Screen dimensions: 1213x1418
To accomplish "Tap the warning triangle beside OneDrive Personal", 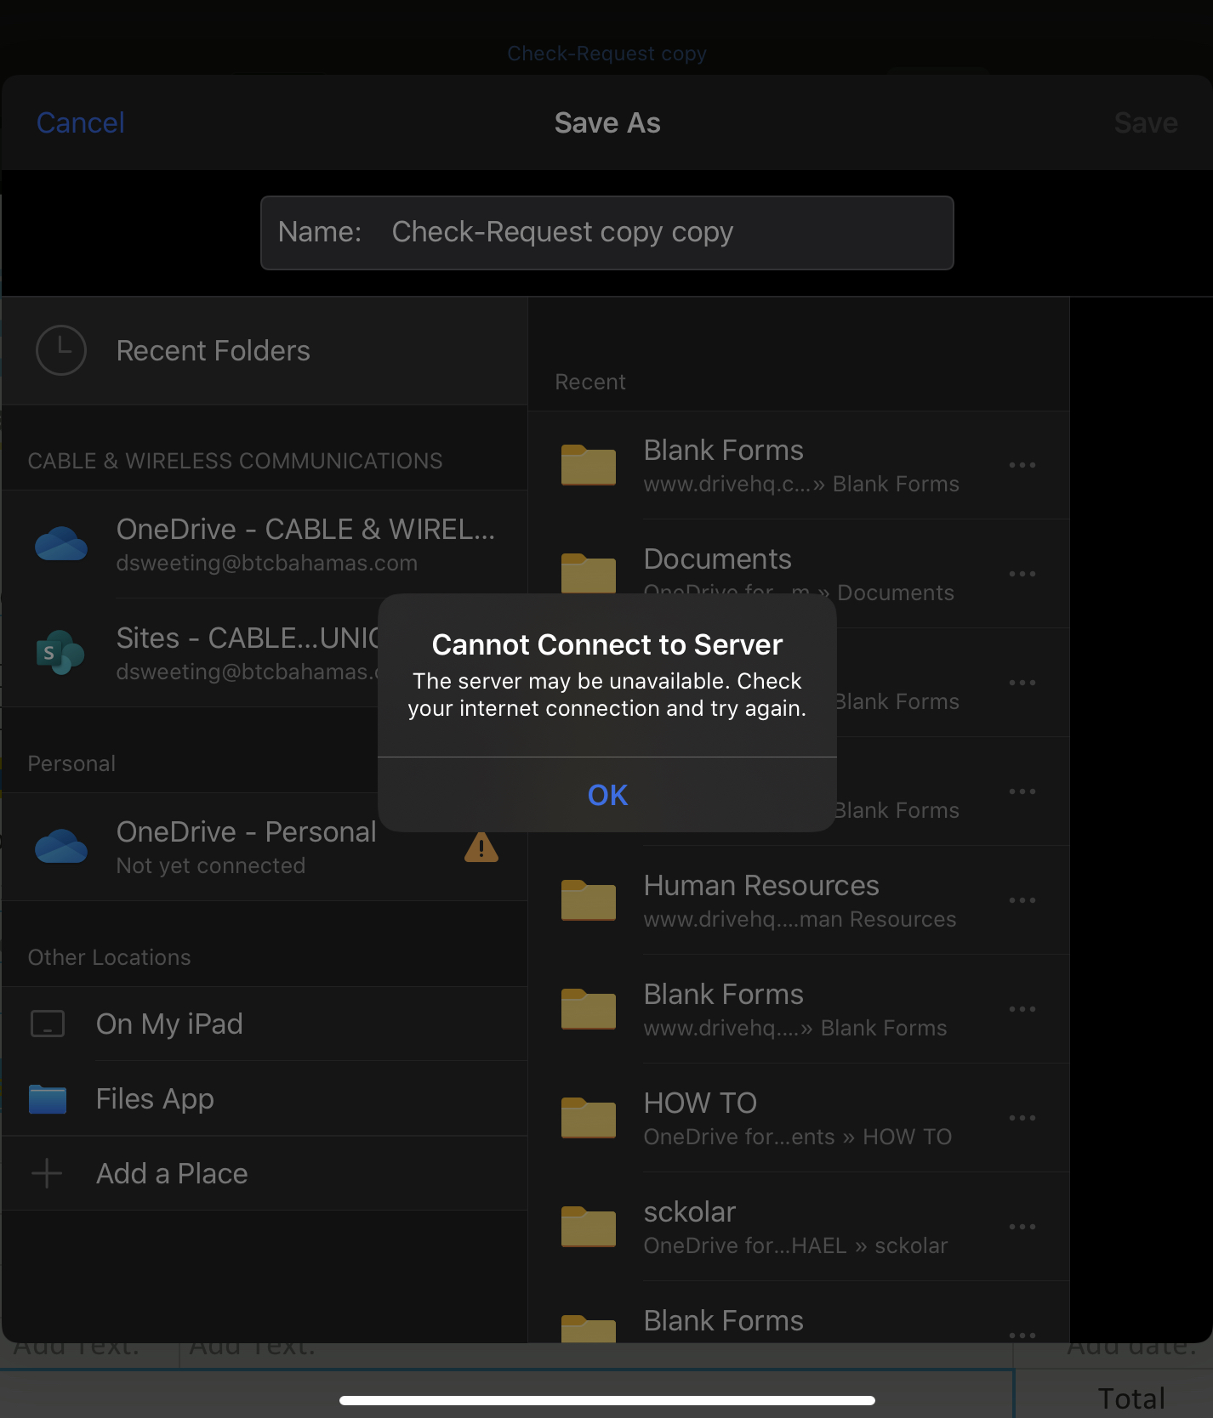I will (481, 848).
